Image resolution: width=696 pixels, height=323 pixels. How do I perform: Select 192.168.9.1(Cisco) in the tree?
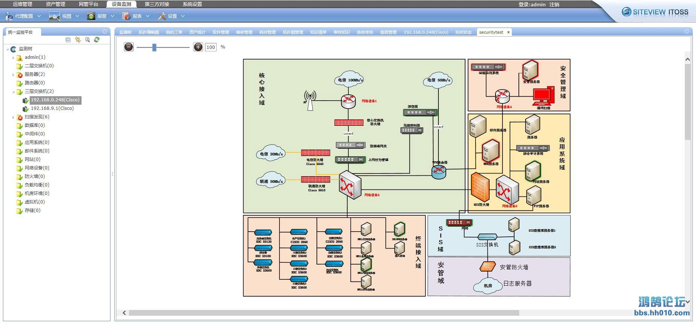(x=52, y=108)
